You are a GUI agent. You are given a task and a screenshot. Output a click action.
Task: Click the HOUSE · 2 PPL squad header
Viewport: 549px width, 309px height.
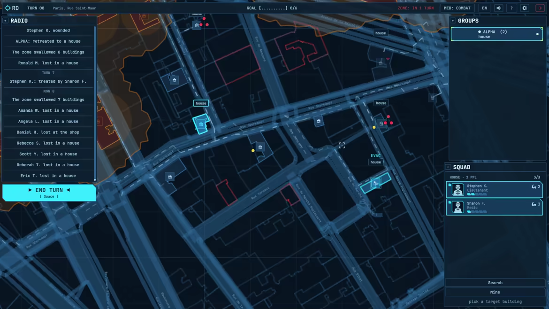tap(463, 177)
